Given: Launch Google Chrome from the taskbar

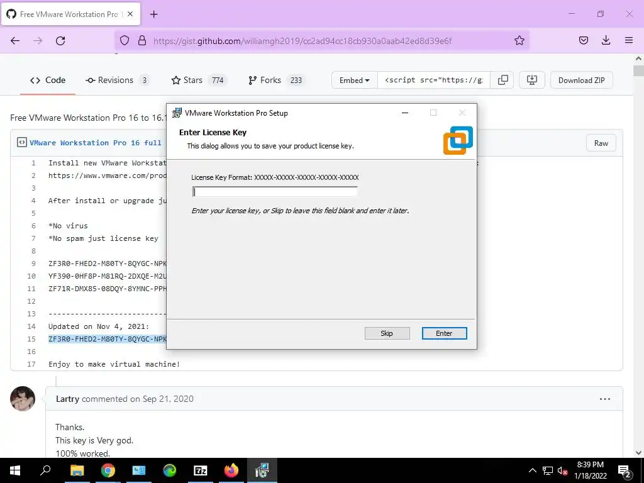Looking at the screenshot, I should tap(108, 470).
